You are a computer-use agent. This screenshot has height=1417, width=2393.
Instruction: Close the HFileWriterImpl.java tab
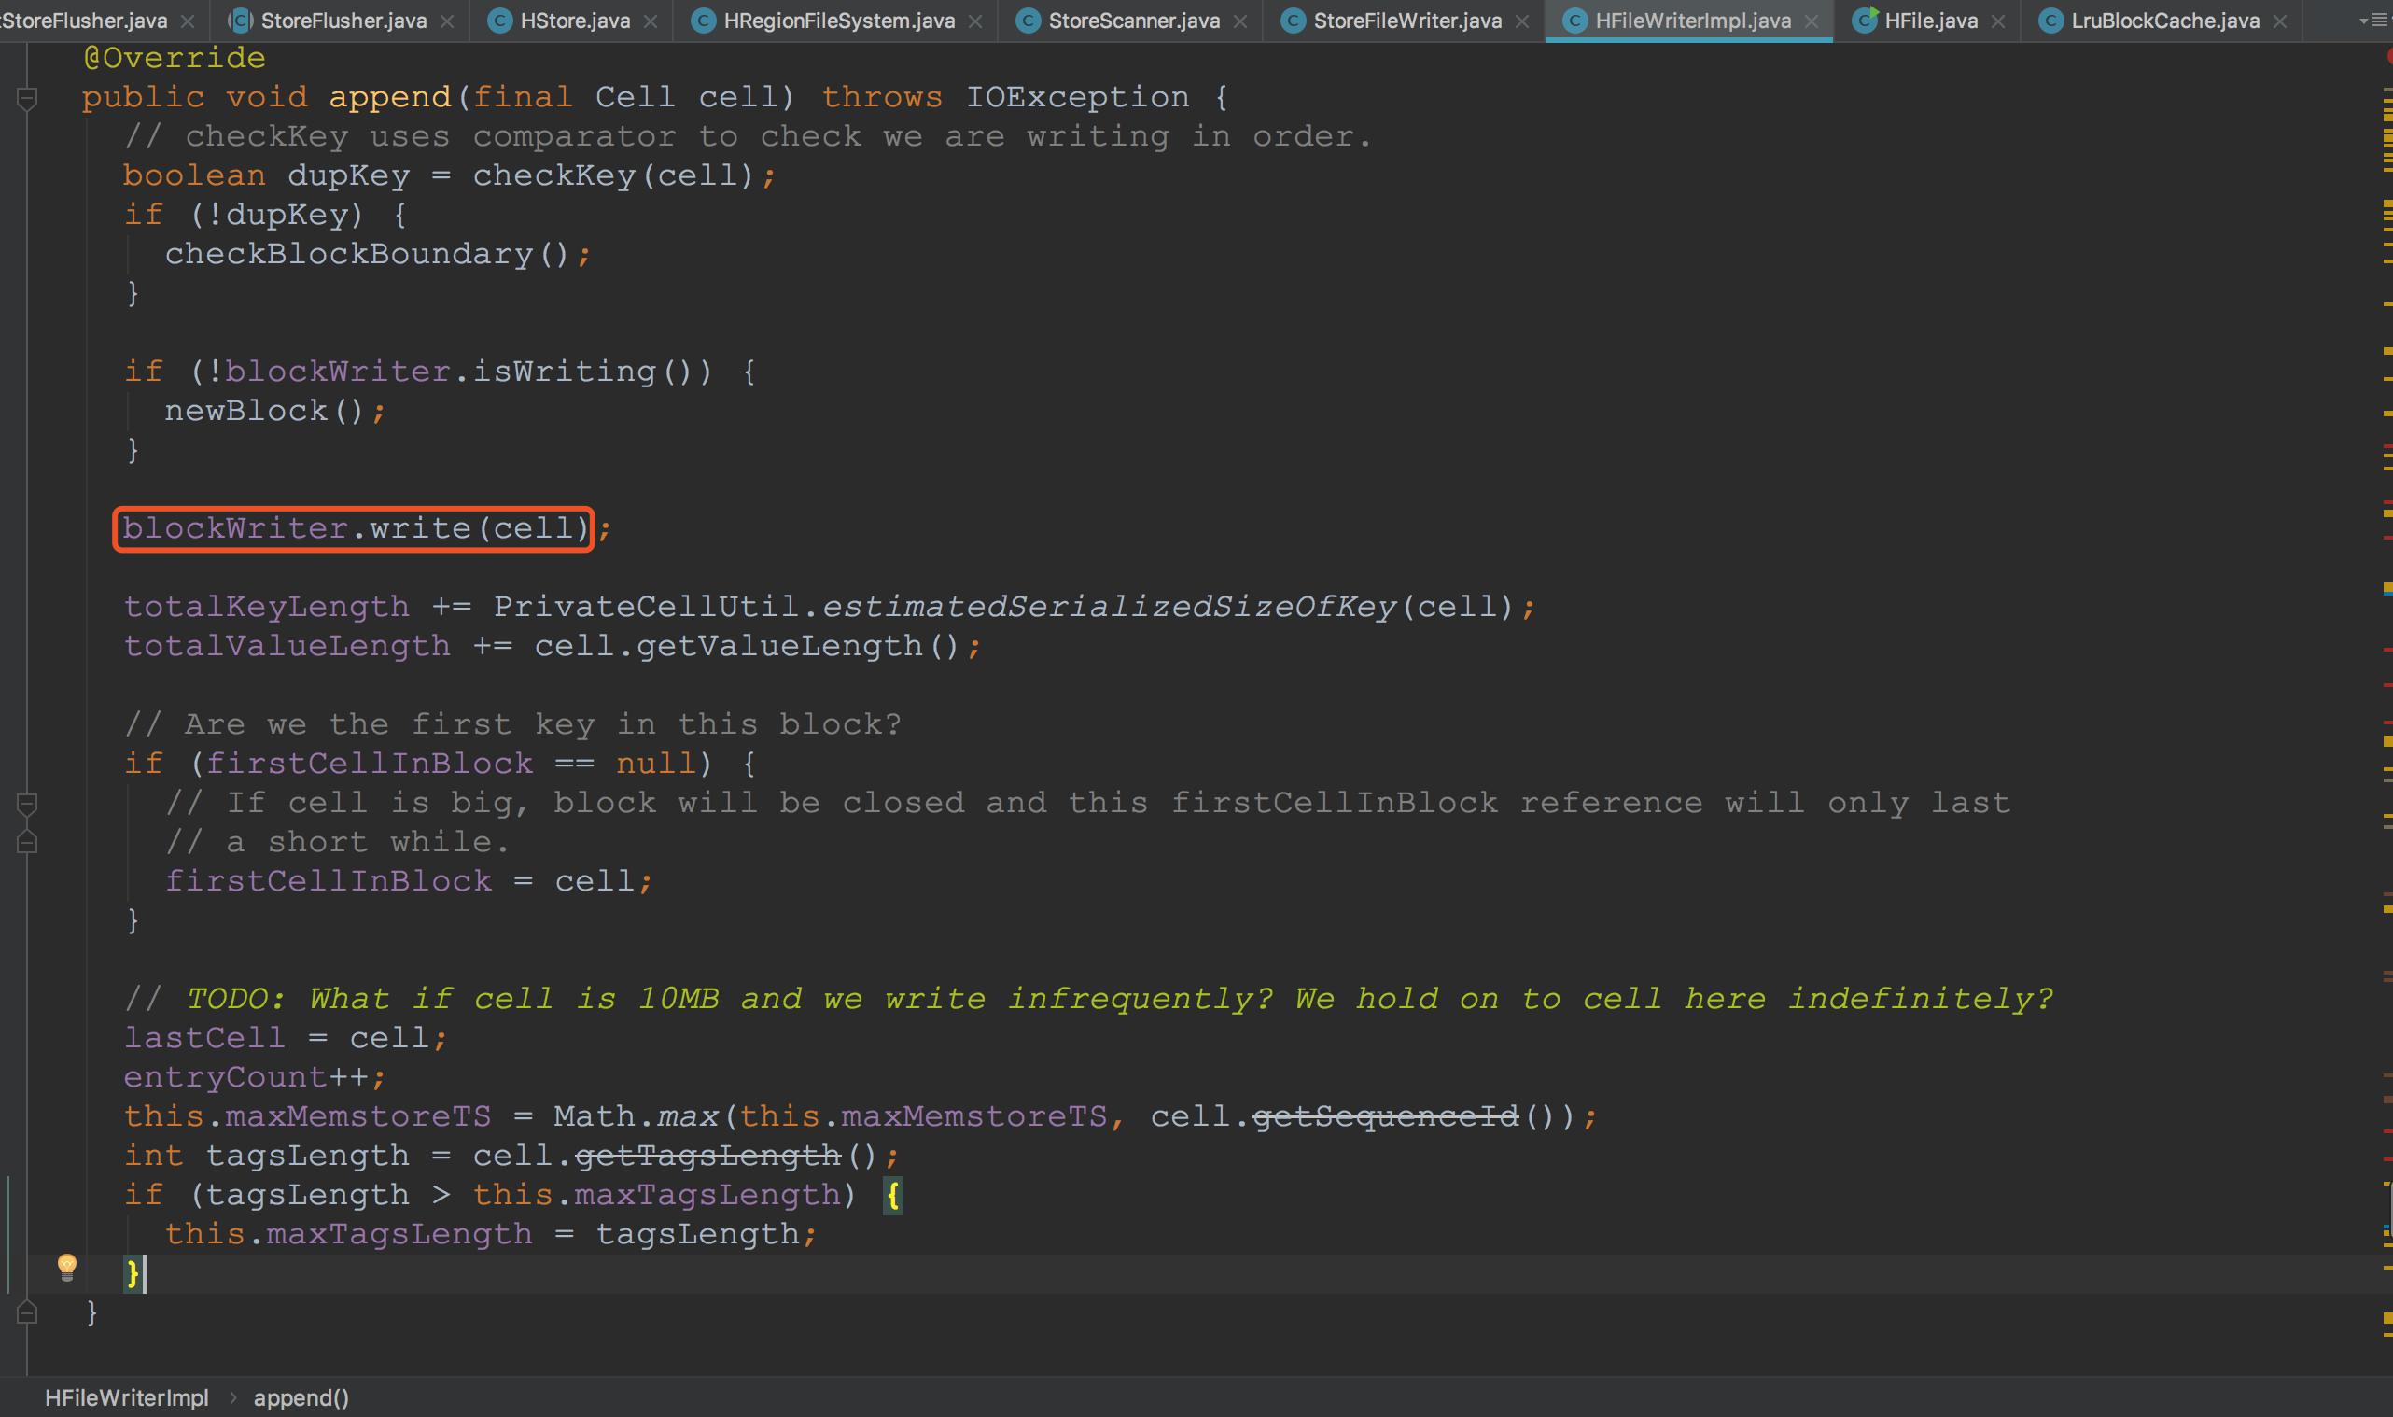[x=1812, y=21]
